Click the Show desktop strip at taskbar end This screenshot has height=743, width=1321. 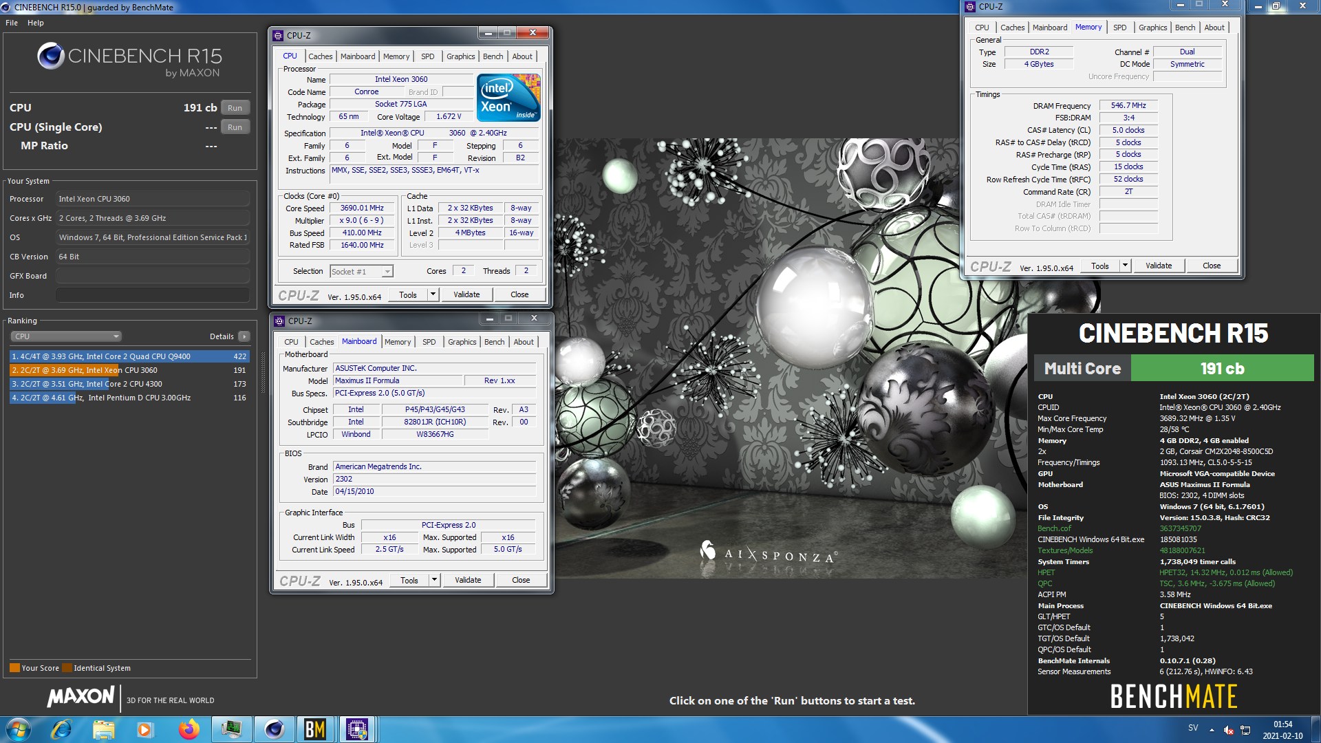click(x=1316, y=729)
